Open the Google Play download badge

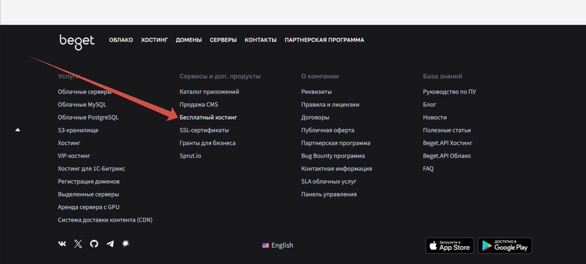coord(505,245)
